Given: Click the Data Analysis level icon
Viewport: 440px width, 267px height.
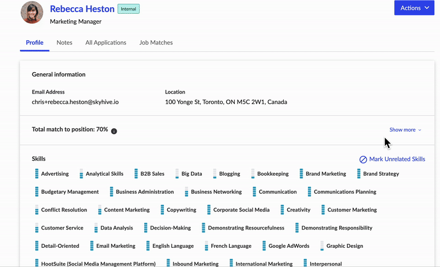Looking at the screenshot, I should 96,228.
